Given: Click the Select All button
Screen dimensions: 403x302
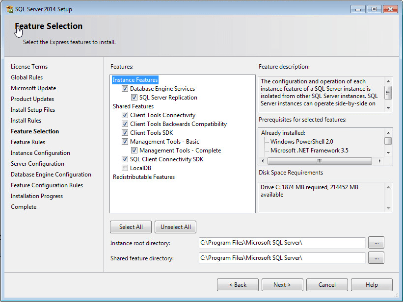Looking at the screenshot, I should click(131, 227).
